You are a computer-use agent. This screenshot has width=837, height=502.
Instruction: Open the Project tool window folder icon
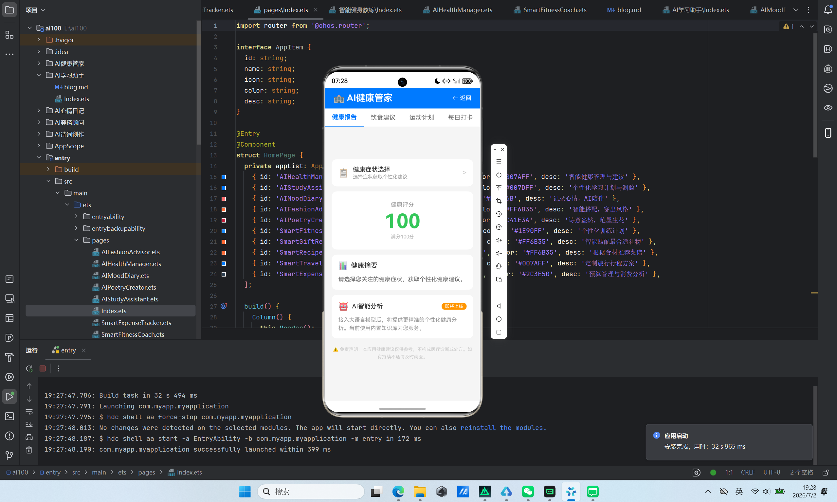click(x=9, y=10)
